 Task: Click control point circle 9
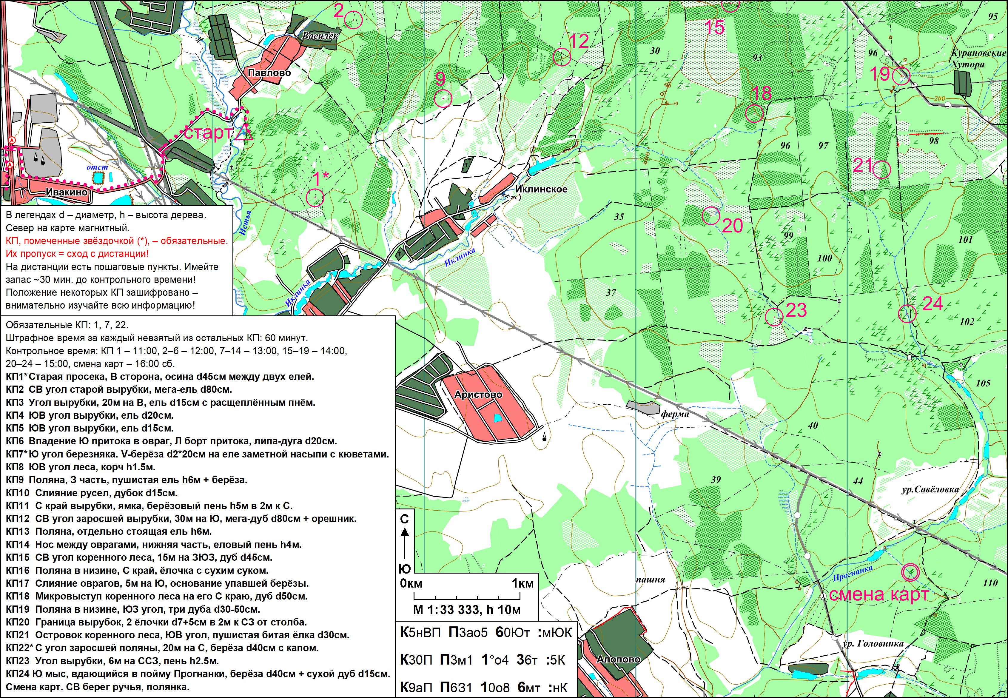coord(443,98)
